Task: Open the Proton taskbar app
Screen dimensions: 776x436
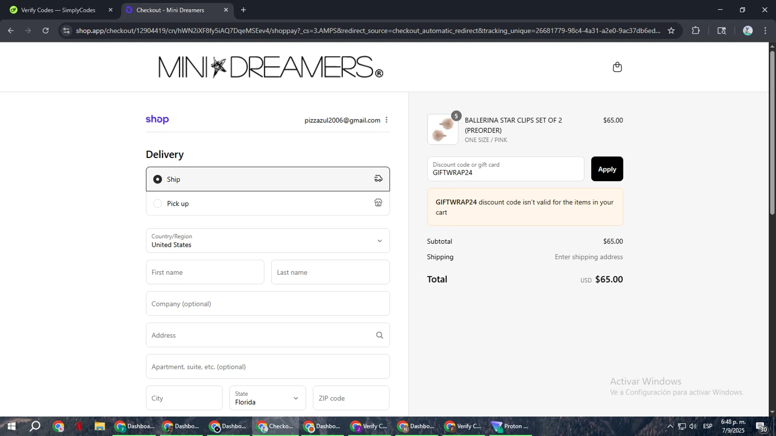Action: (511, 426)
